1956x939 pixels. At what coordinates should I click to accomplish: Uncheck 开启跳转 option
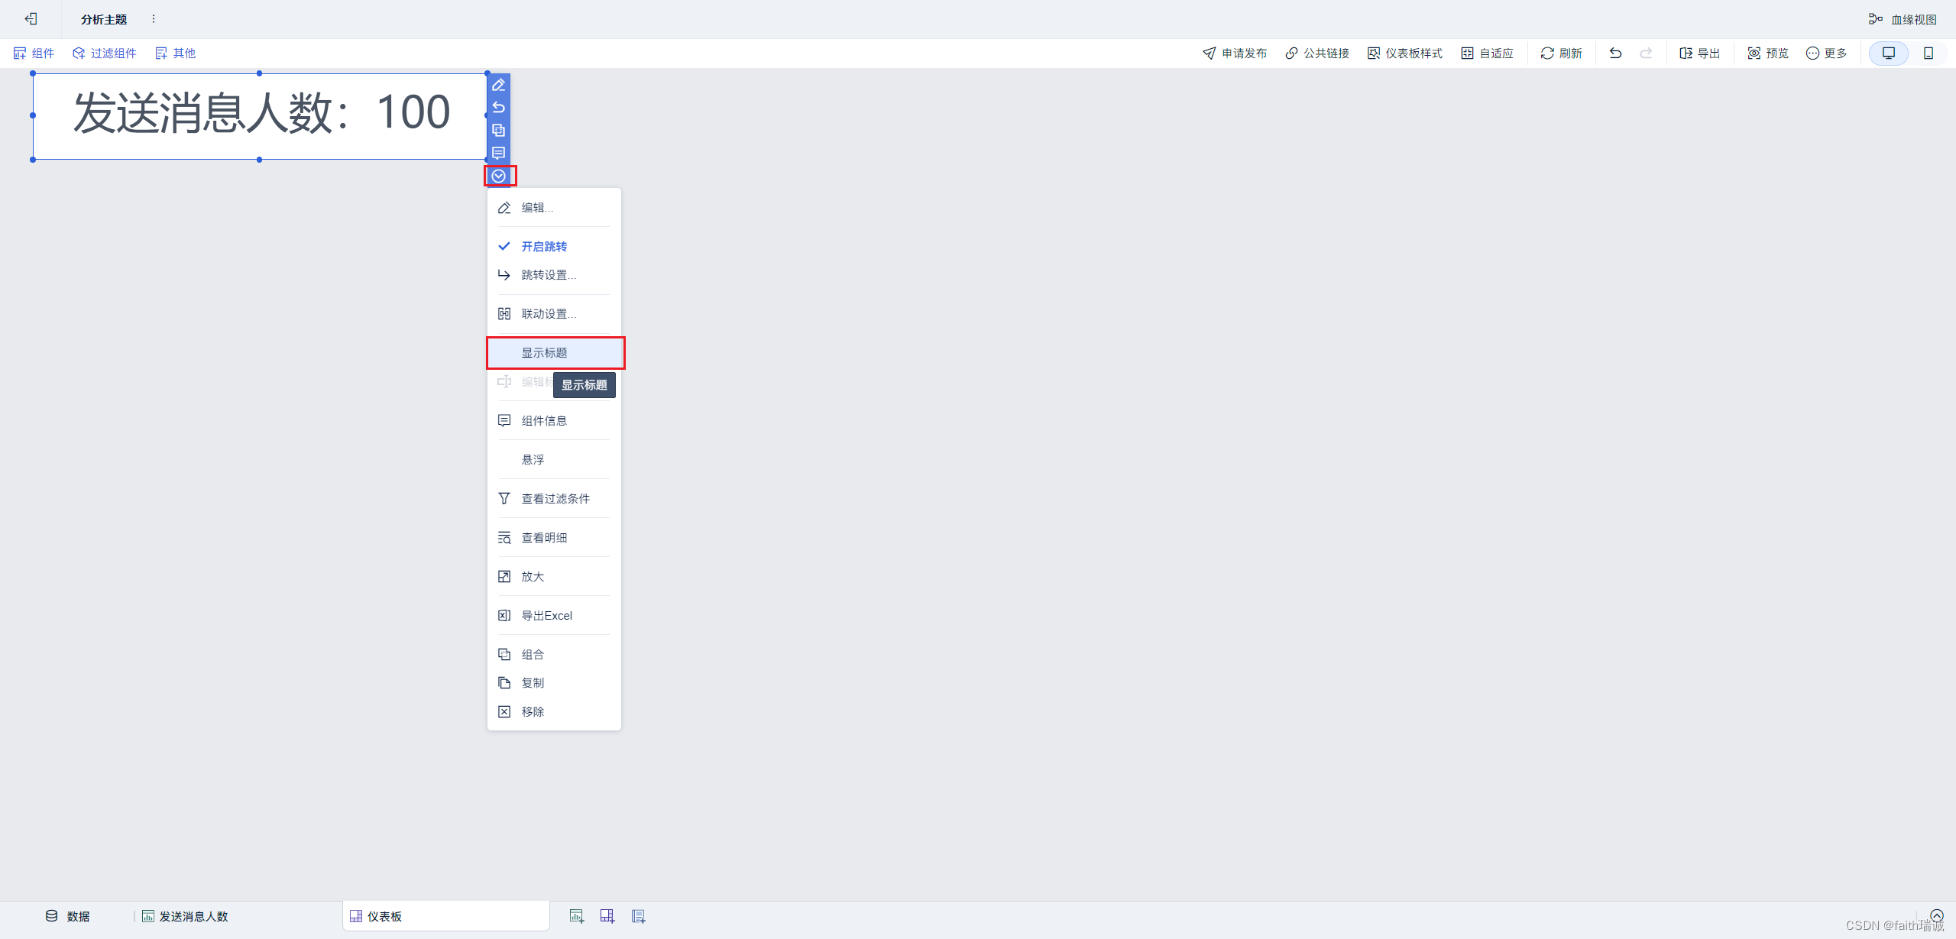554,246
